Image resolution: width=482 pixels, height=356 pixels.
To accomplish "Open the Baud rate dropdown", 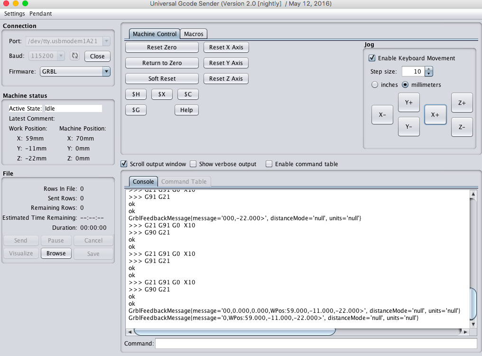I will [x=61, y=56].
